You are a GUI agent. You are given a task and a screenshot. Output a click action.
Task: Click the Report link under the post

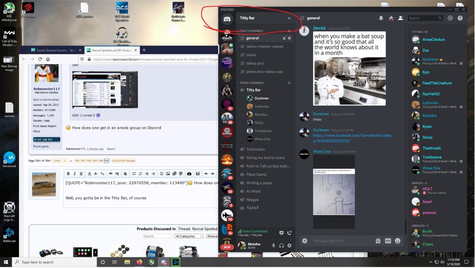[x=111, y=149]
